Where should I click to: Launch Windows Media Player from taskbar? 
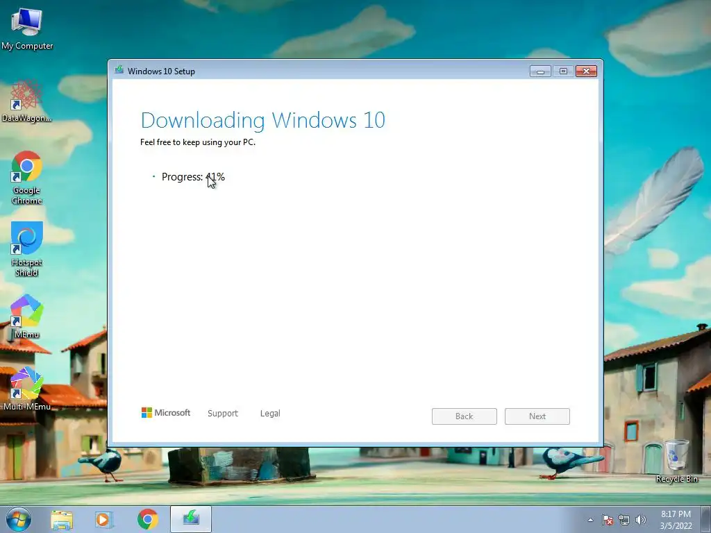point(104,520)
